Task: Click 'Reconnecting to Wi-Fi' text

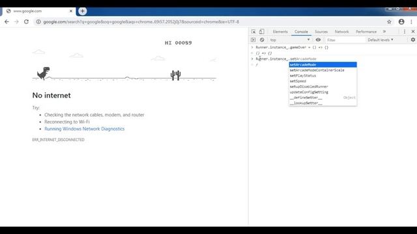Action: coord(66,122)
